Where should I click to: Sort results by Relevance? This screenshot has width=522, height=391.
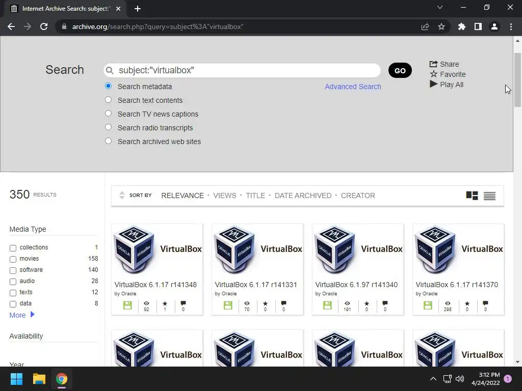tap(182, 195)
